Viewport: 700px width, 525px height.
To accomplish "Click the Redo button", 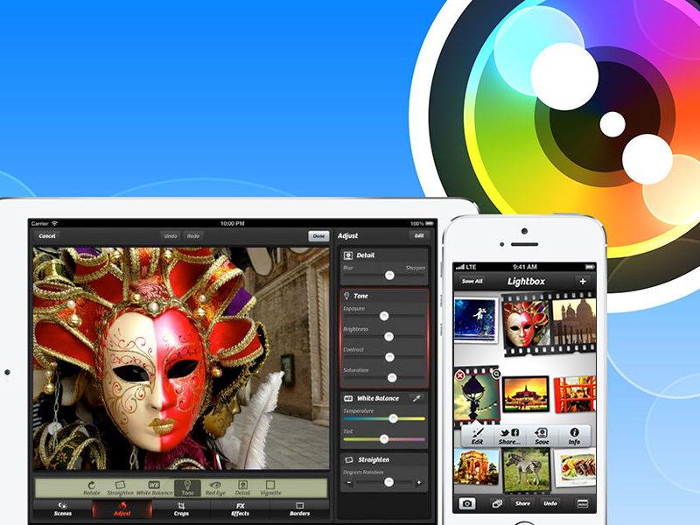I will 193,235.
